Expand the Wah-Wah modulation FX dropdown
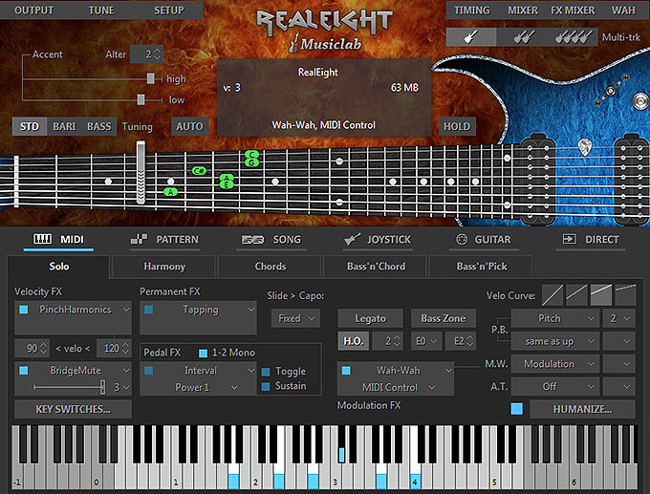The height and width of the screenshot is (494, 650). 394,370
